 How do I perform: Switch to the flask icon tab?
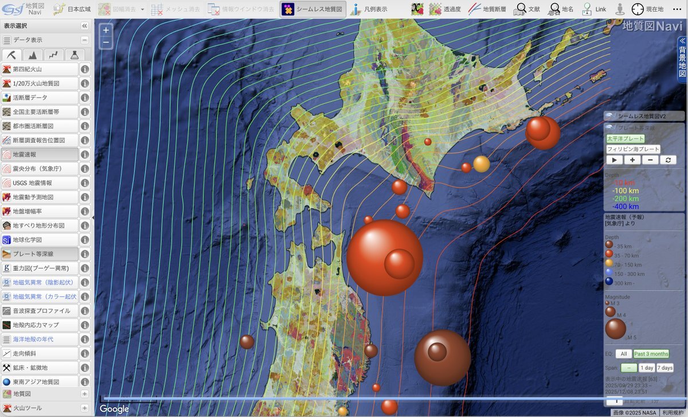(x=74, y=55)
